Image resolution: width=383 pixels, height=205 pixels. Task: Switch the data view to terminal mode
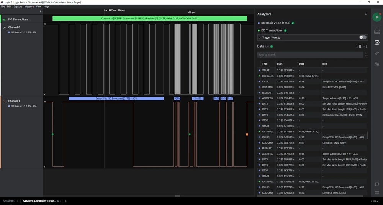[365, 47]
